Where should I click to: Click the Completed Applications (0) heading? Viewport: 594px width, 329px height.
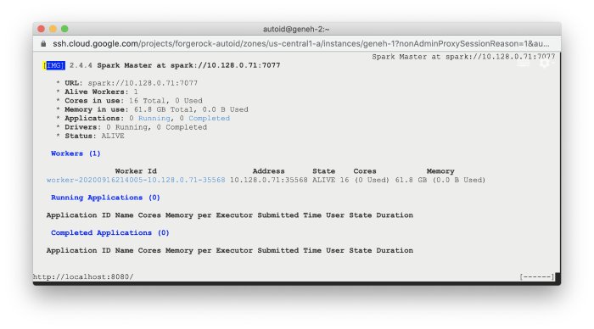pos(109,233)
